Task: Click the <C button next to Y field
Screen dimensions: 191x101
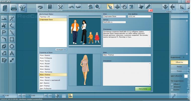Action: (x=46, y=96)
